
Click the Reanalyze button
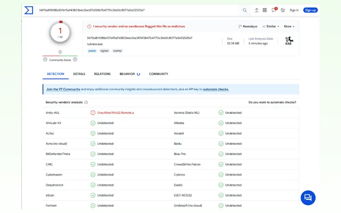(248, 26)
